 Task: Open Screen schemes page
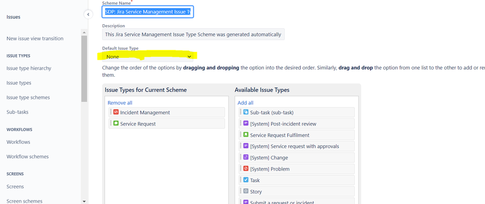click(24, 201)
